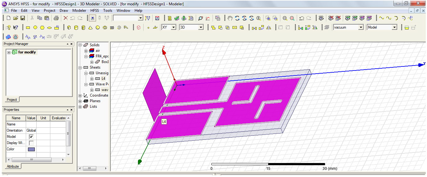Select the Draw cone tool
427x177 pixels.
pyautogui.click(x=90, y=27)
